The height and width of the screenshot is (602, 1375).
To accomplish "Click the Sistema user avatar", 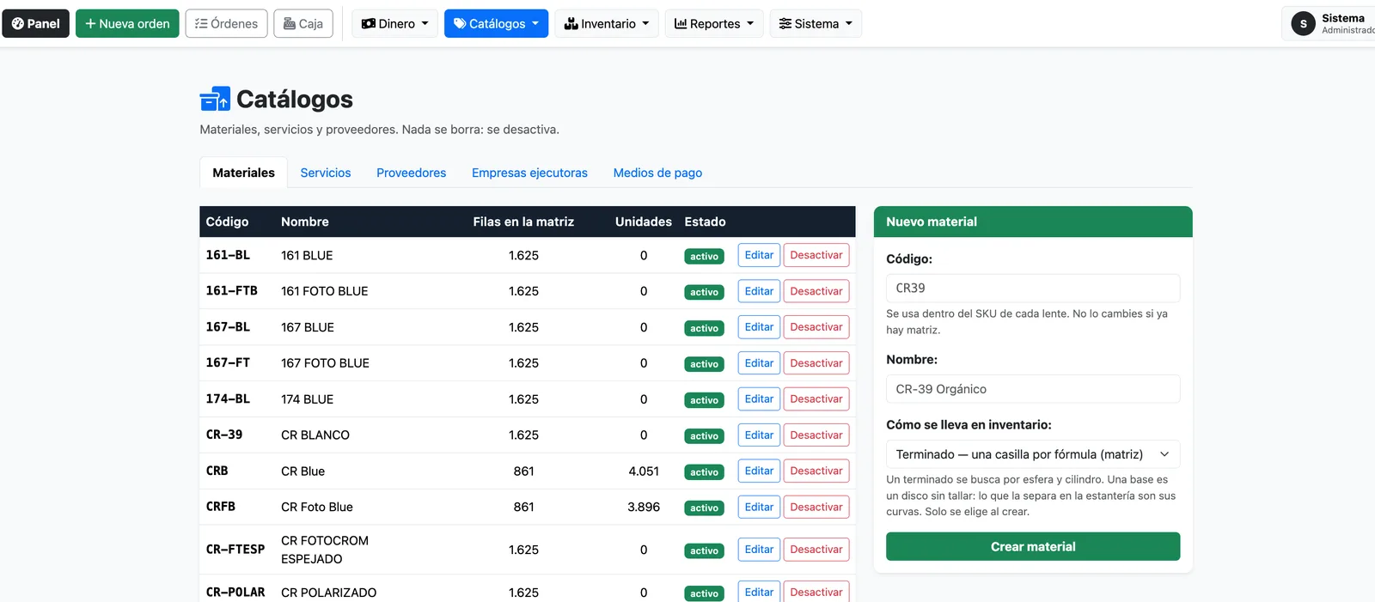I will 1304,24.
